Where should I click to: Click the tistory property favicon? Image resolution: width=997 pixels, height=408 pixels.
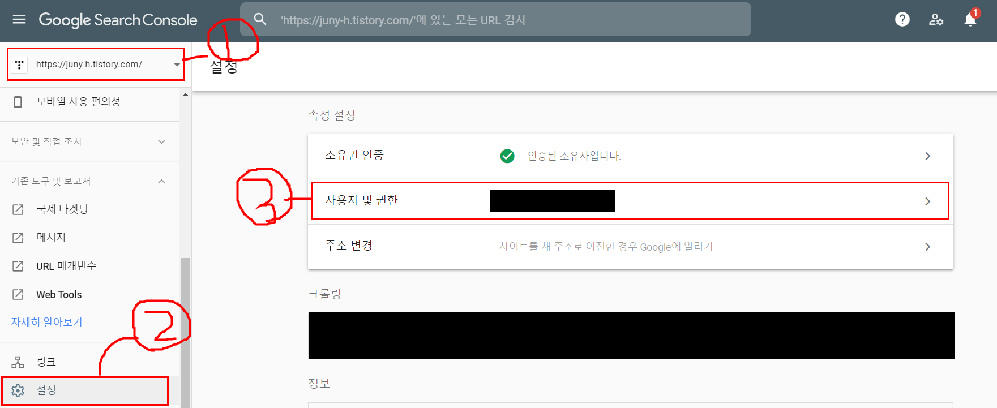coord(19,65)
